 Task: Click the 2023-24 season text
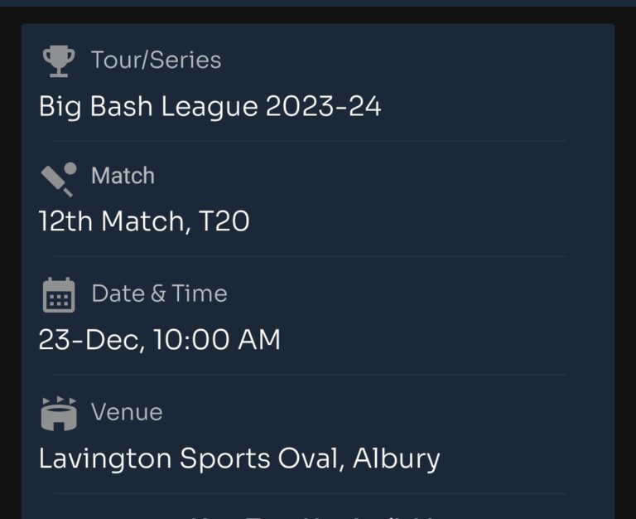(x=324, y=106)
